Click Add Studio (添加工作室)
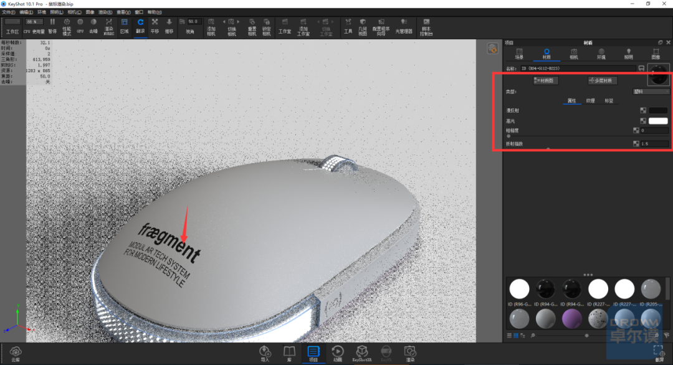The height and width of the screenshot is (365, 673). coord(303,27)
